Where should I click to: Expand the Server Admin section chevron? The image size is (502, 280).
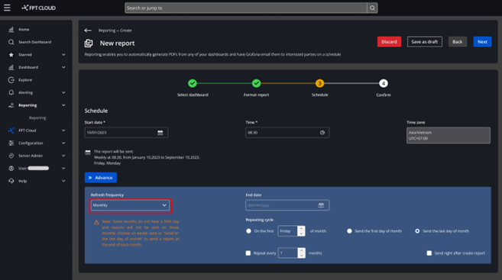coord(63,156)
